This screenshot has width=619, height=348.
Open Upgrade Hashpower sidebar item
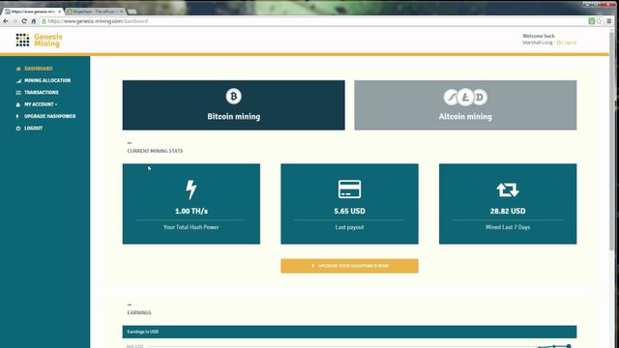tap(49, 116)
